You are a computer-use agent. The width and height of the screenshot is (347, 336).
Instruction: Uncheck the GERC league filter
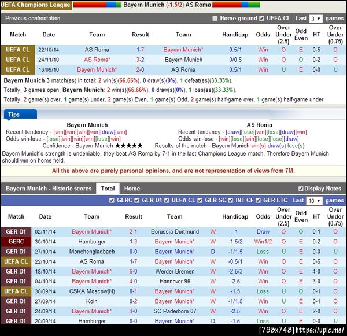[112, 201]
